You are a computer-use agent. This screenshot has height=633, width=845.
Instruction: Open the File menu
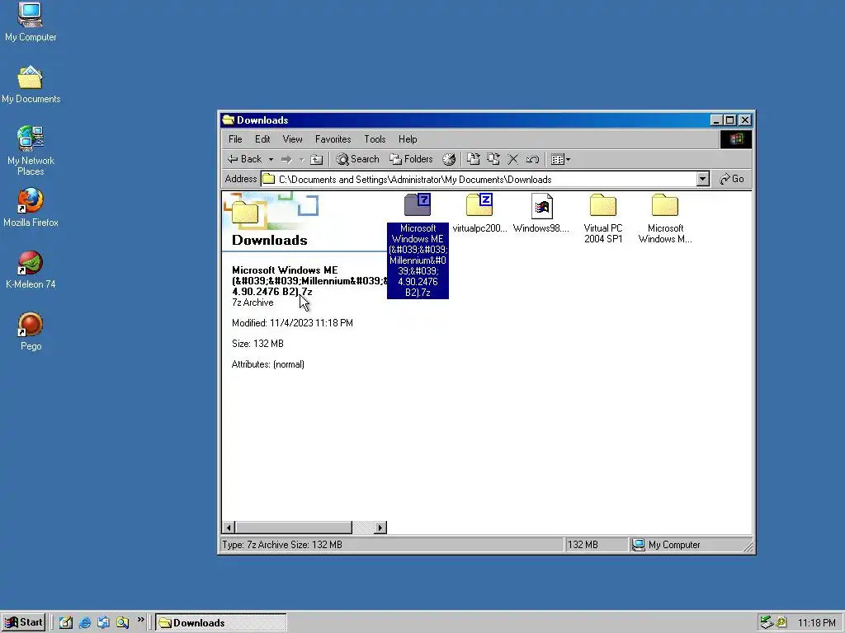click(235, 138)
